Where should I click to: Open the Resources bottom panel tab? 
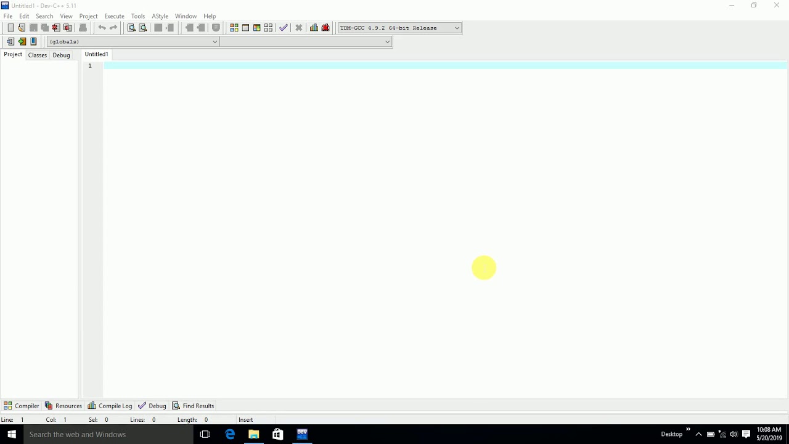click(x=63, y=406)
